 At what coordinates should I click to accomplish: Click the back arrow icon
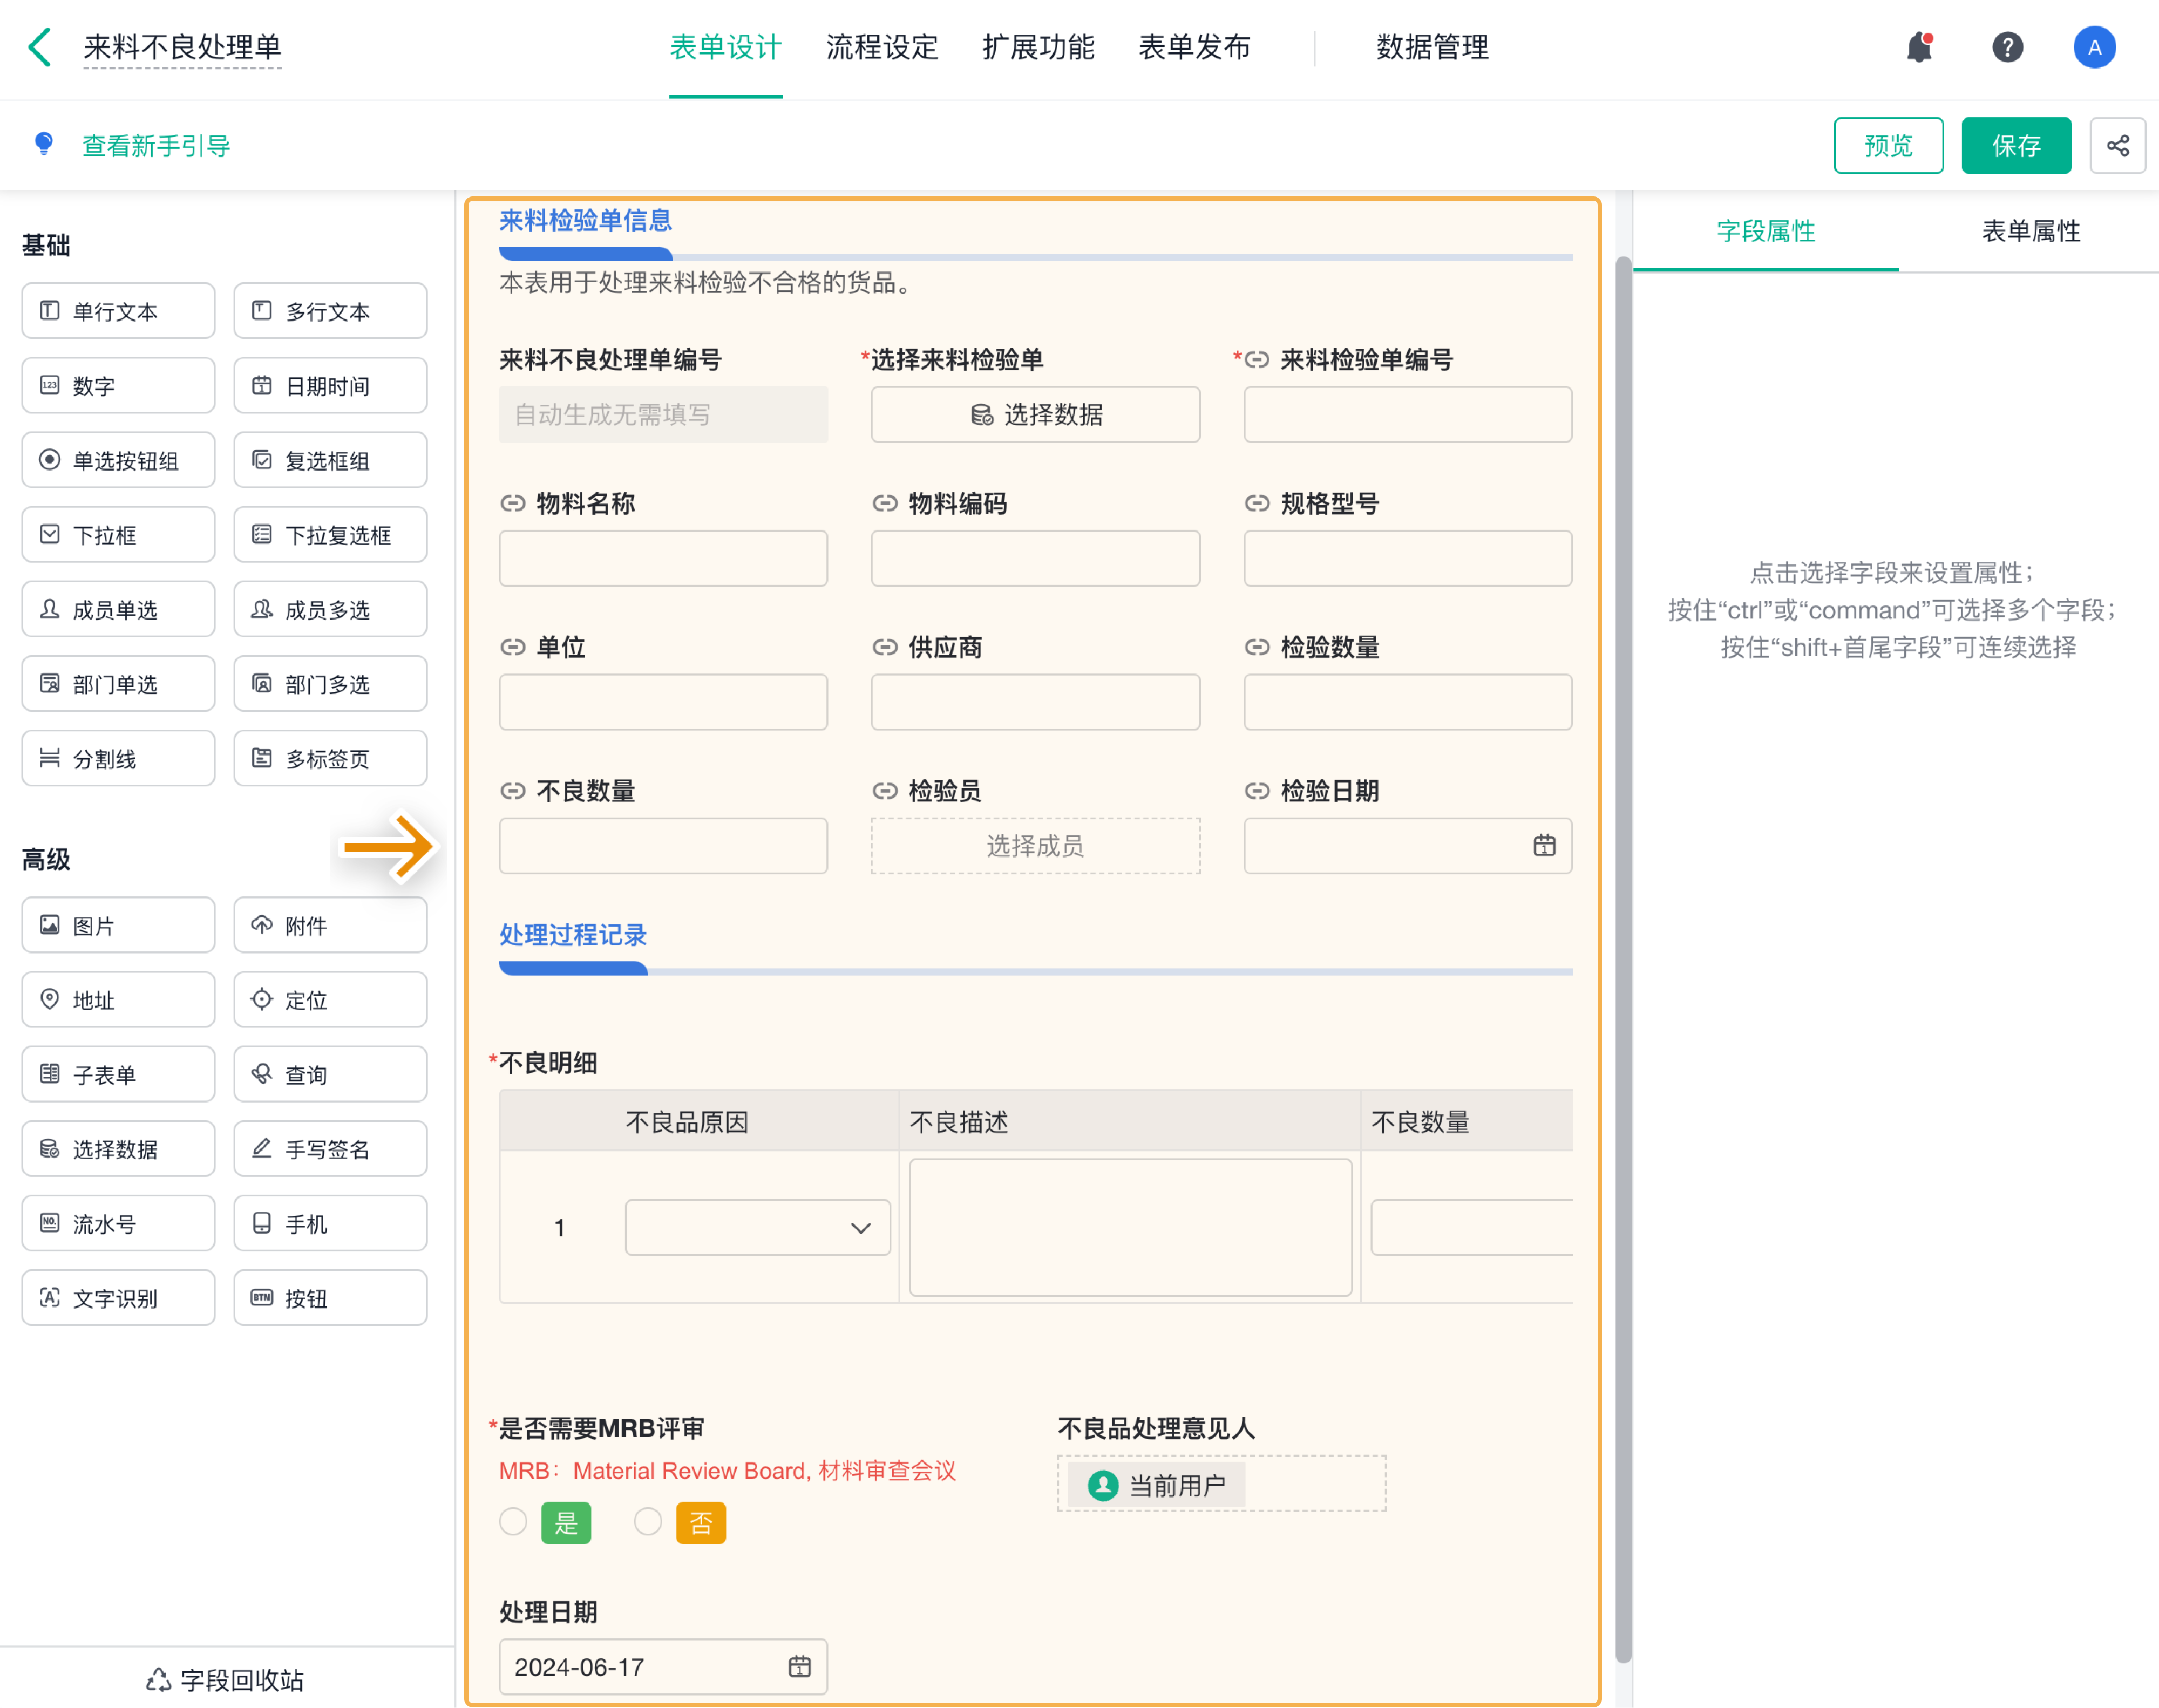click(x=40, y=47)
